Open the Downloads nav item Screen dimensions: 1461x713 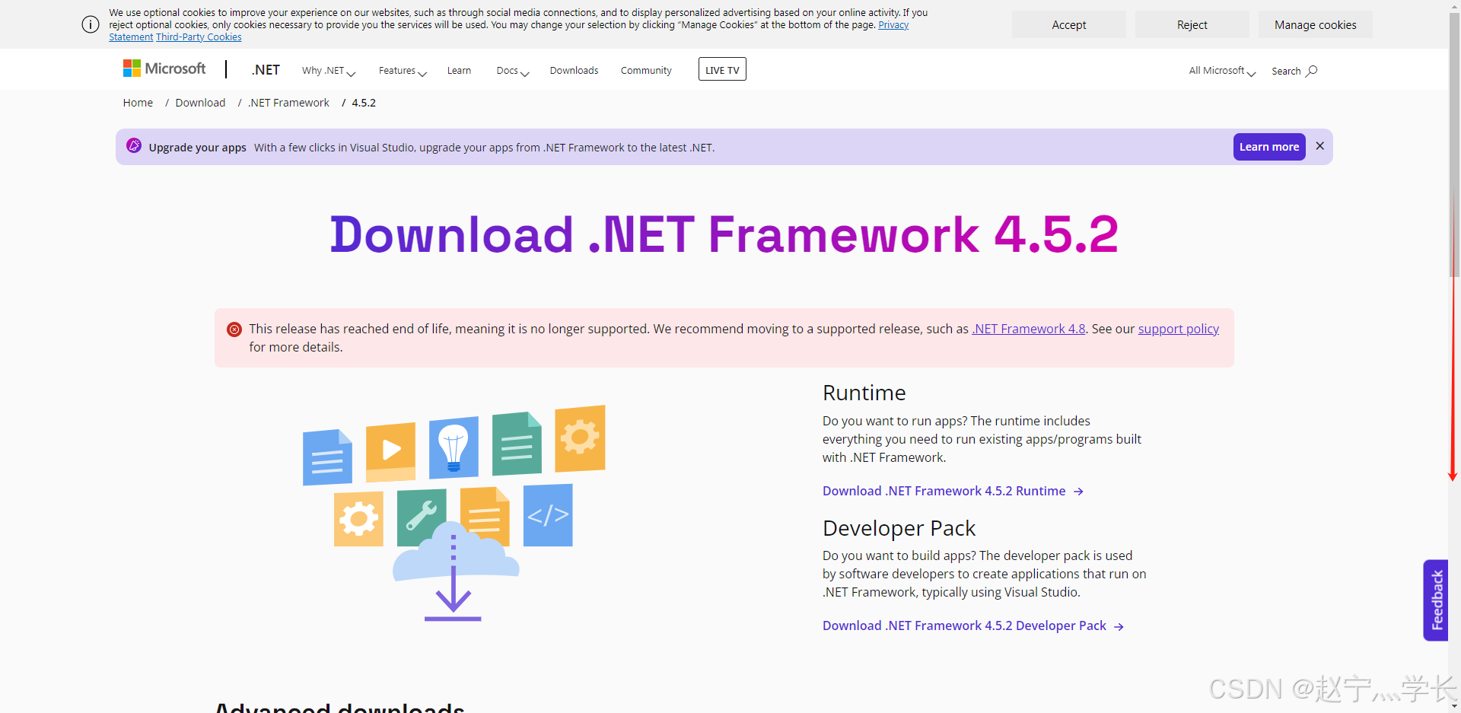pyautogui.click(x=574, y=71)
